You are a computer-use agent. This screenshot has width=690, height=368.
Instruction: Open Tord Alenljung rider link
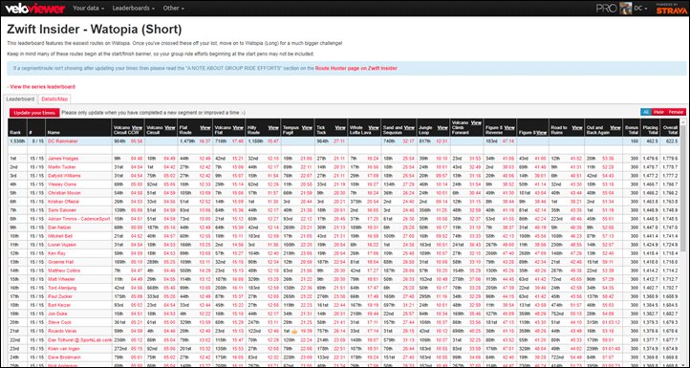62,288
